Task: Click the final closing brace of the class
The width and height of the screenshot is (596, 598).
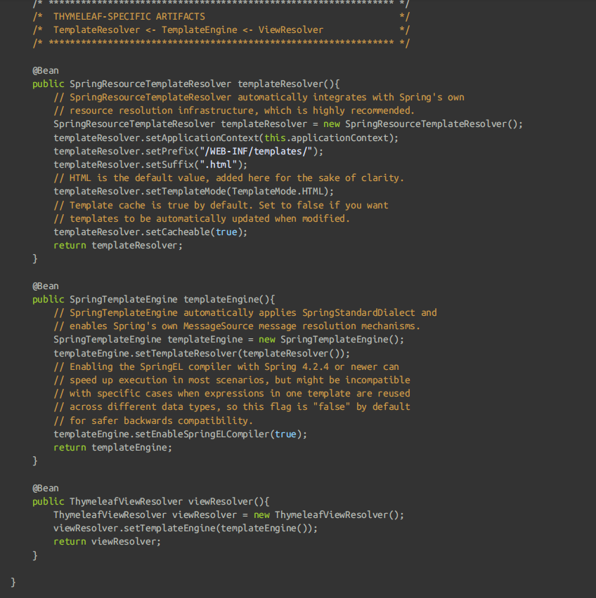Action: click(x=13, y=582)
